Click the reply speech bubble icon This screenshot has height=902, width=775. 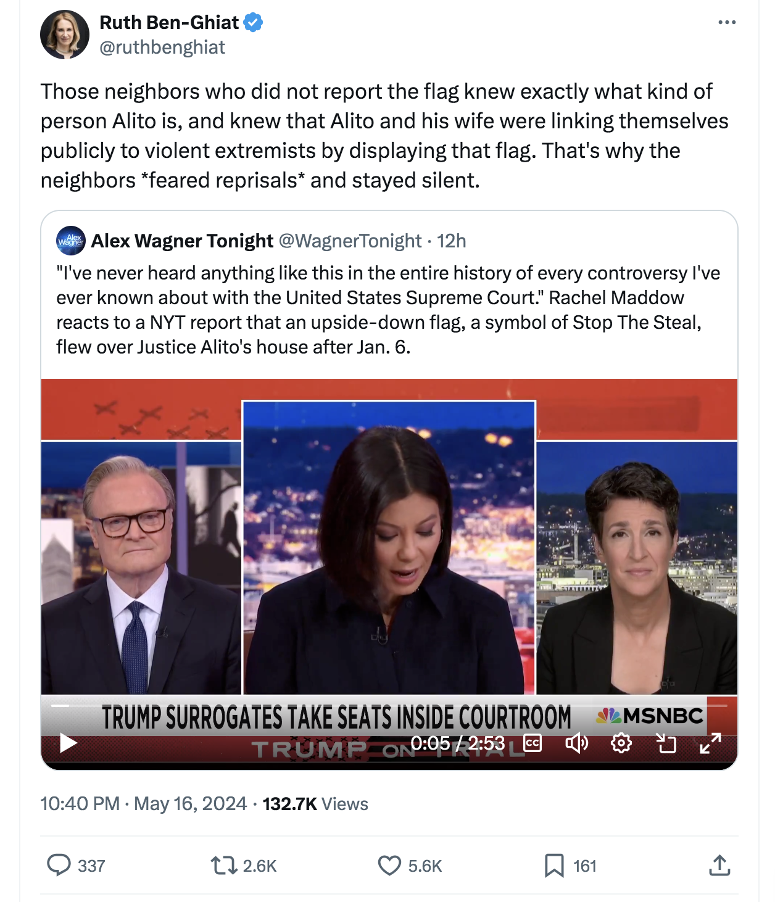[x=59, y=865]
